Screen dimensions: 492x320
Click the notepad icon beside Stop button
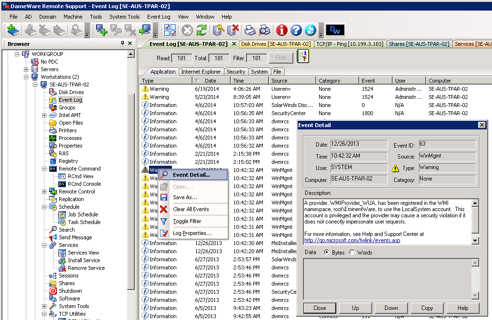pyautogui.click(x=303, y=57)
